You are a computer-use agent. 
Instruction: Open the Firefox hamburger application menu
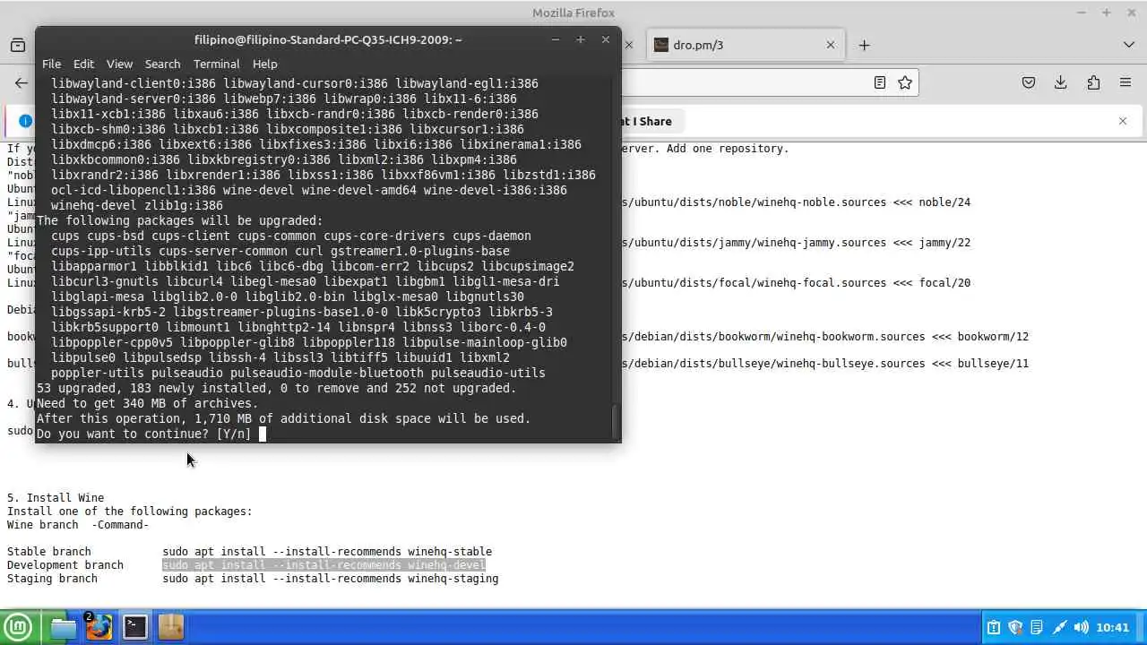[x=1125, y=82]
